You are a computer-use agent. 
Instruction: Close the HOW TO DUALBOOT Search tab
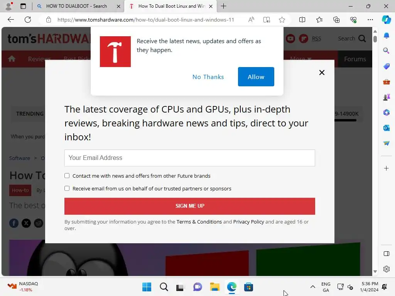(118, 6)
